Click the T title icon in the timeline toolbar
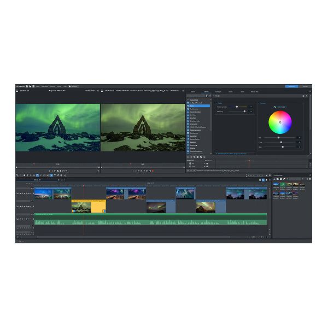Screen dimensions: 328x328 pos(27,175)
